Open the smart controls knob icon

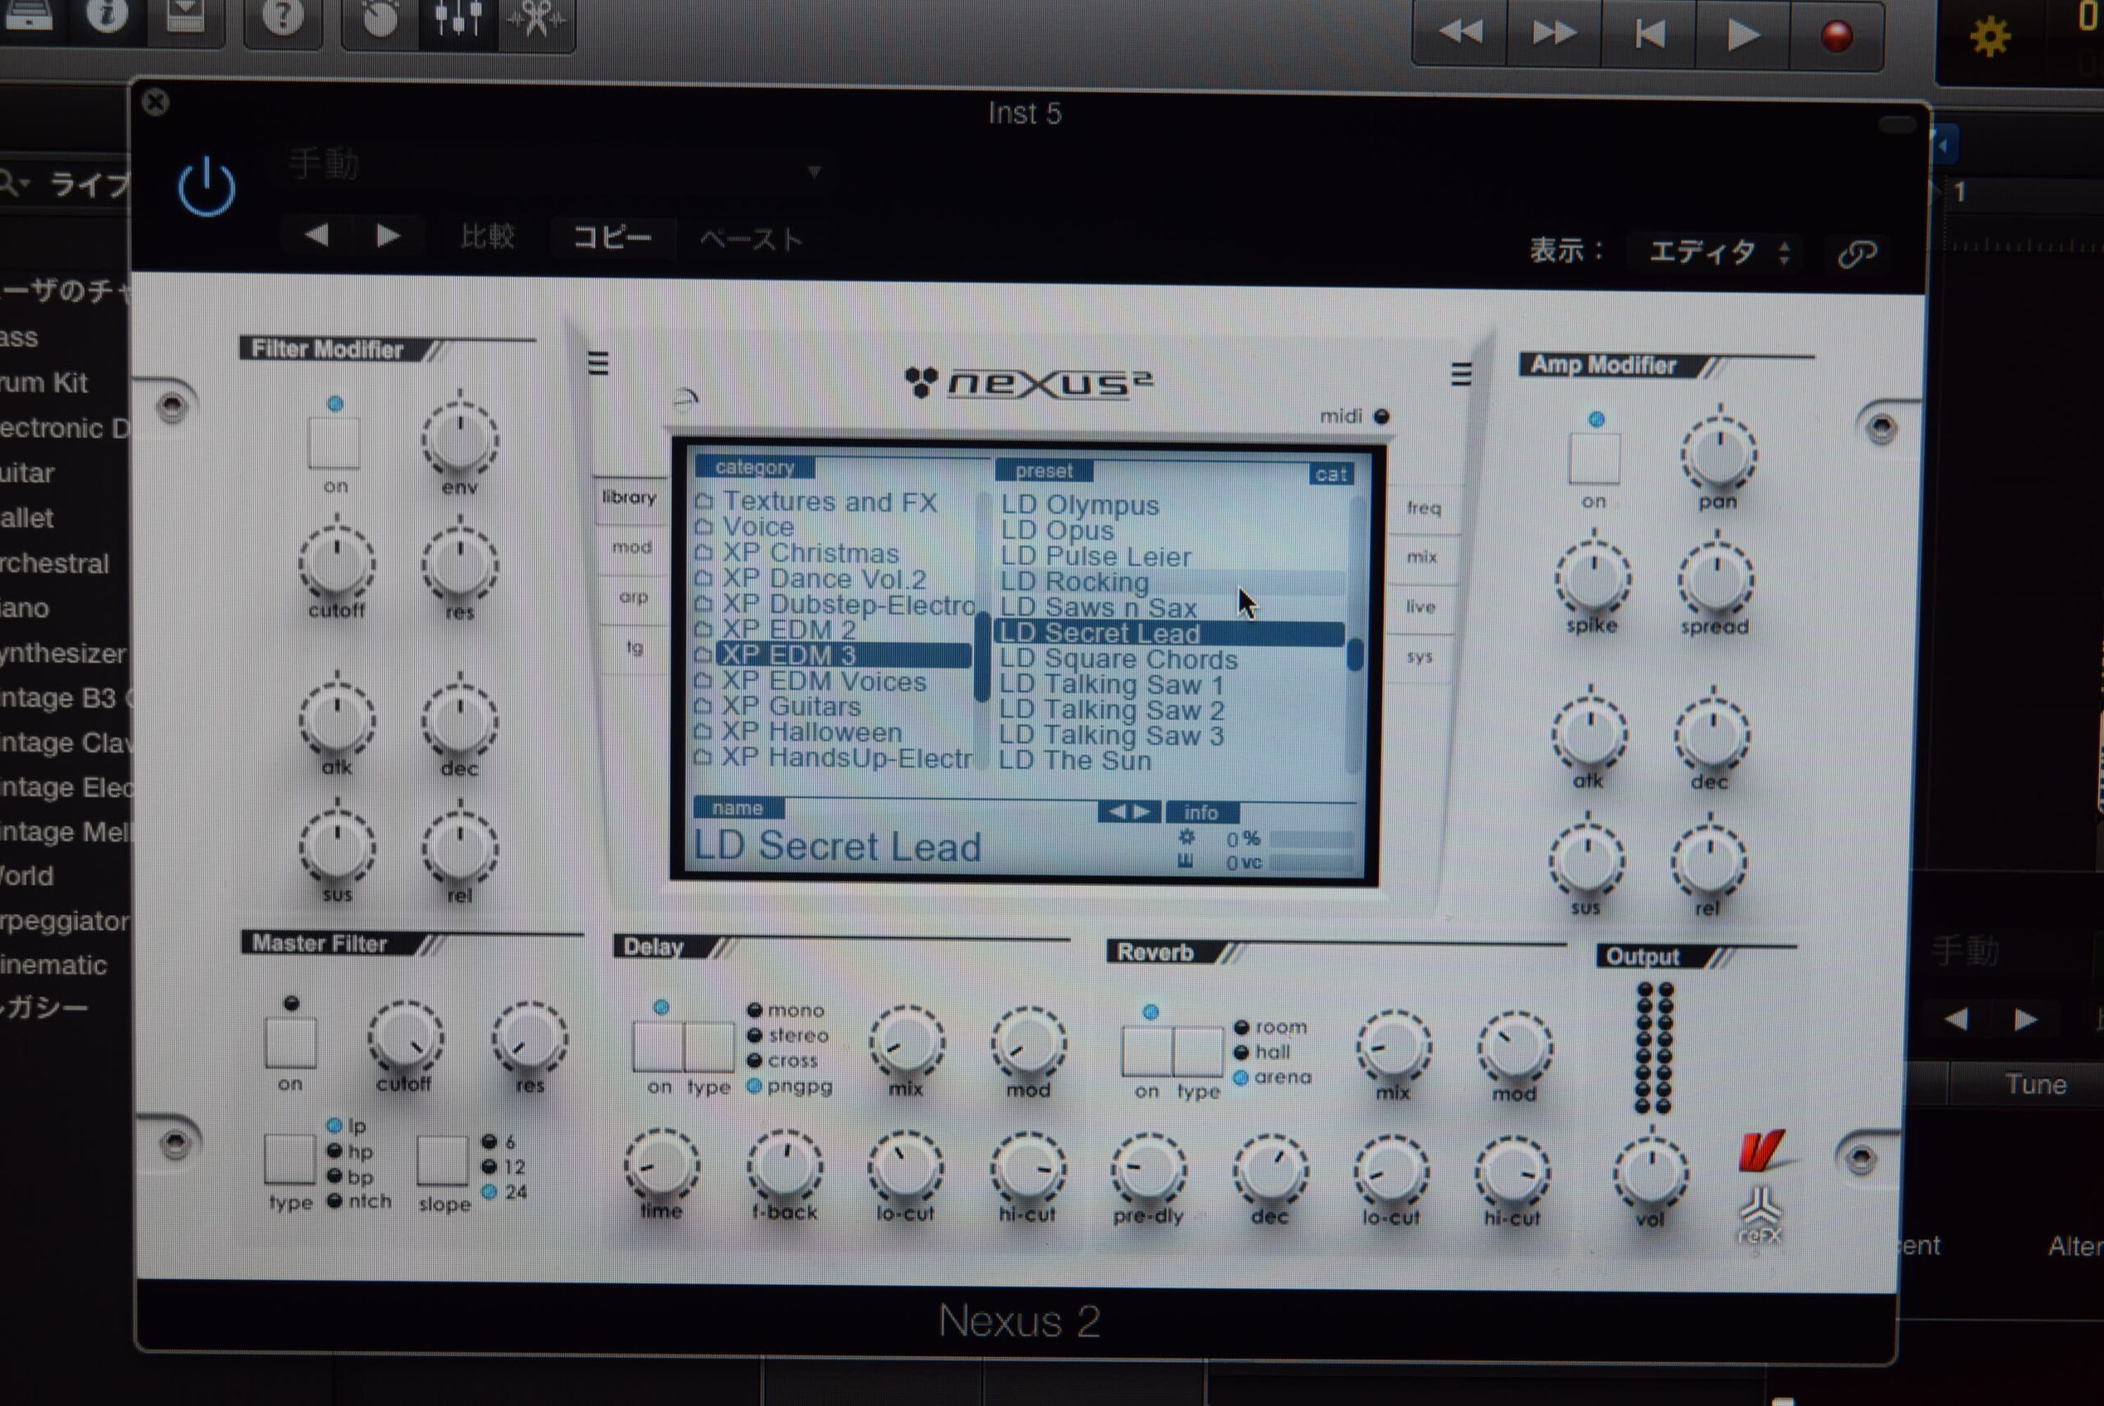tap(381, 18)
